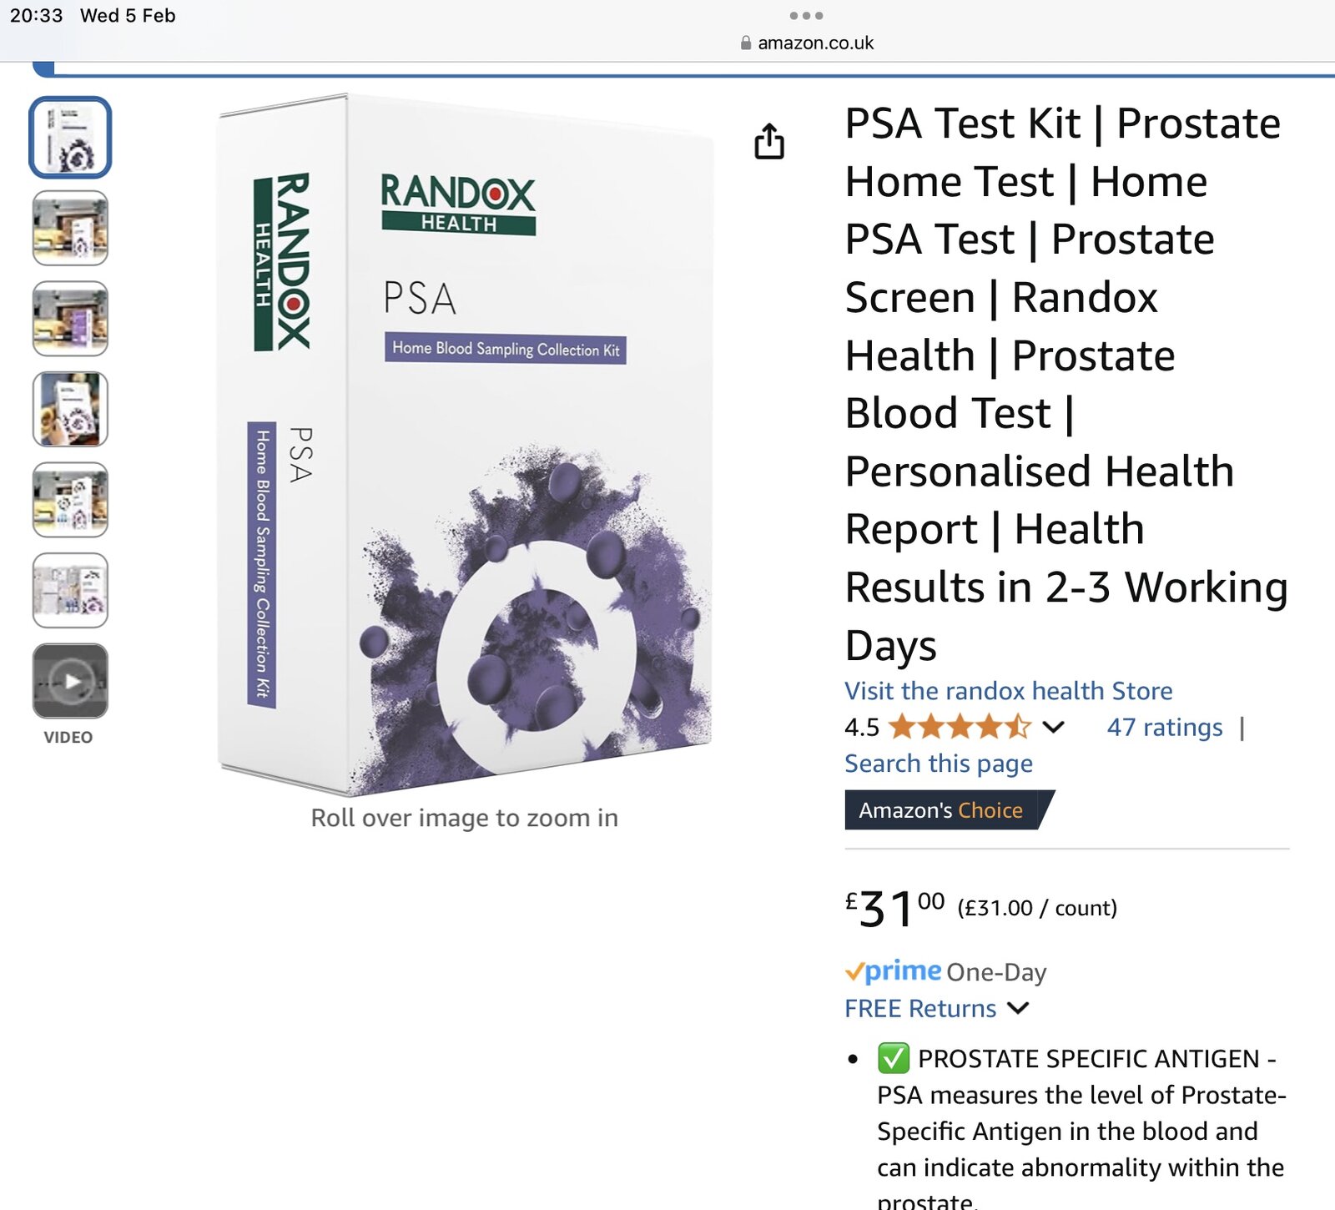Select the third product image thumbnail
Screen dimensions: 1335x1210
pyautogui.click(x=70, y=319)
